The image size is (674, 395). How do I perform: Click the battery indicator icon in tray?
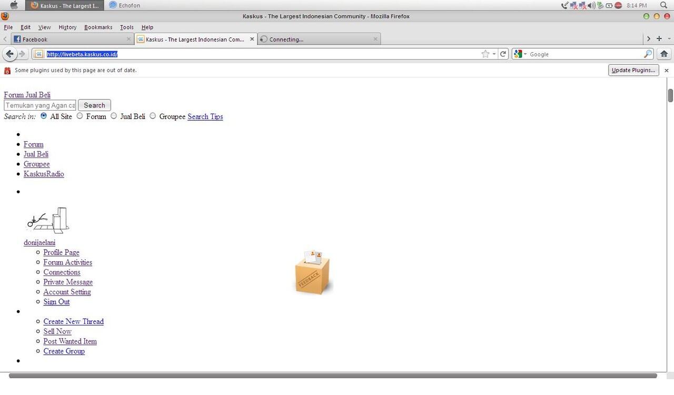tap(609, 5)
